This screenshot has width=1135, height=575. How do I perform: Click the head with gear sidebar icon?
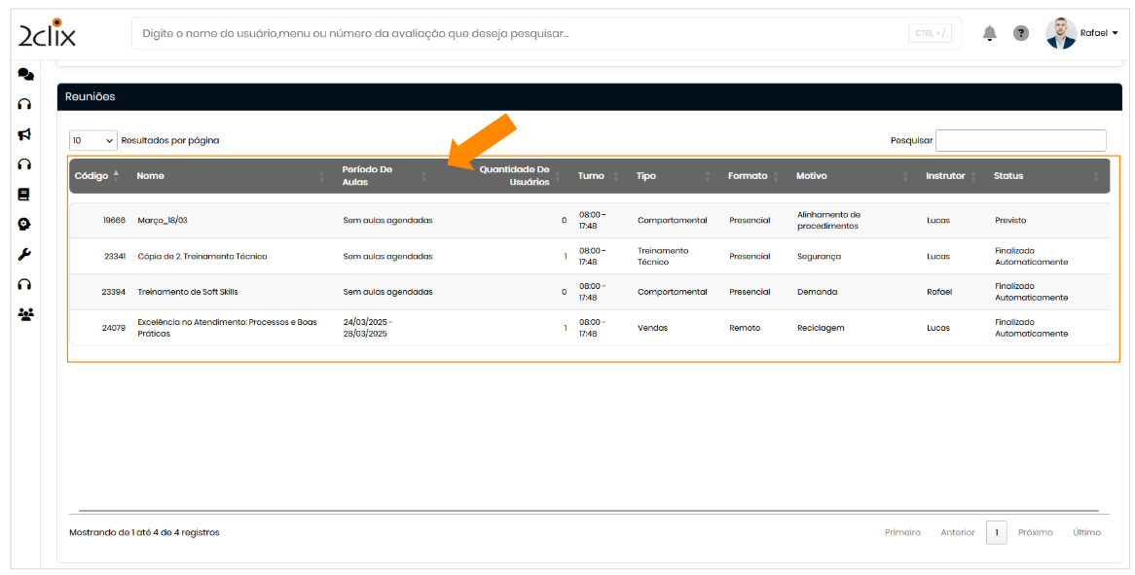click(25, 224)
